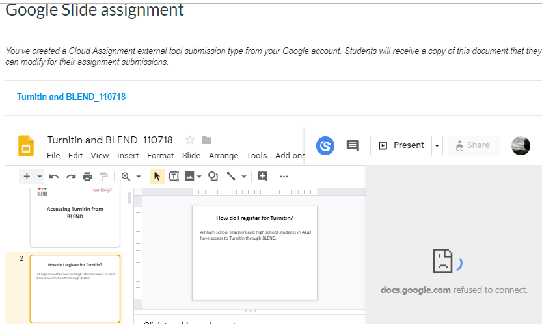Click the select cursor tool
Image resolution: width=542 pixels, height=324 pixels.
[157, 176]
